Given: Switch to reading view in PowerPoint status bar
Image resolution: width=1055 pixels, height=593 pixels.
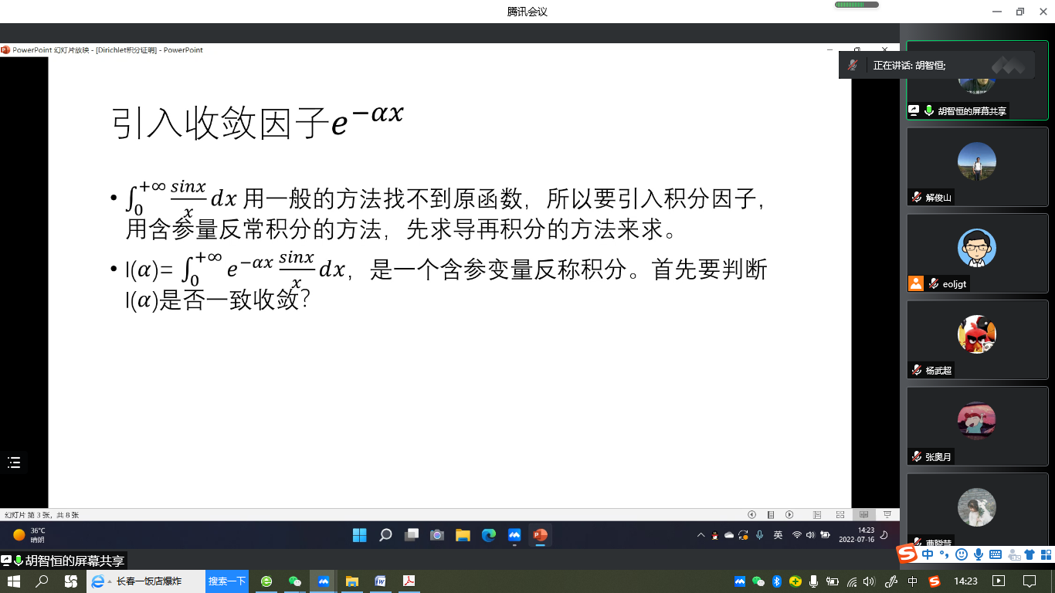Looking at the screenshot, I should (x=864, y=515).
